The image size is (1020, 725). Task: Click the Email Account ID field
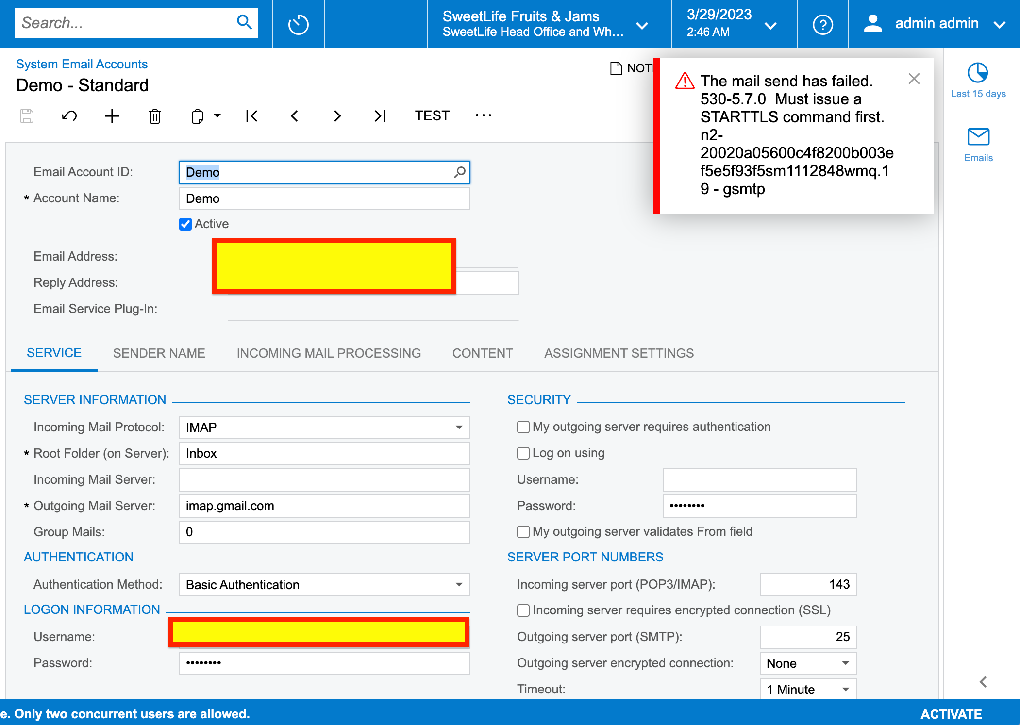coord(324,172)
